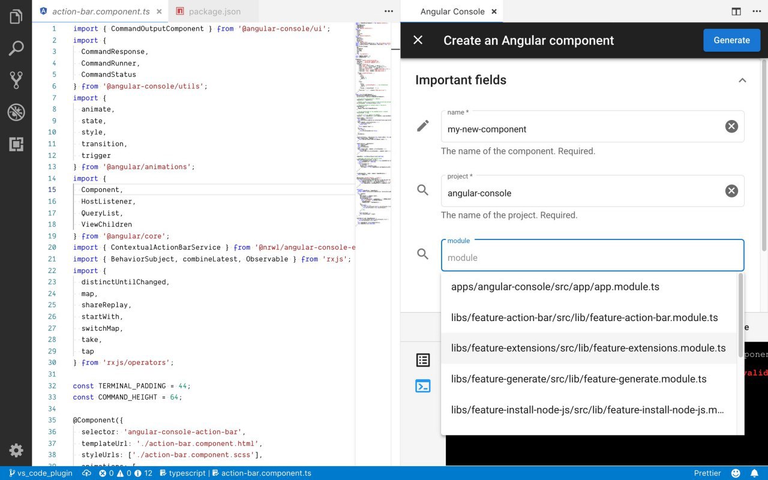Screen dimensions: 768x480
Task: Open the Search view in activity bar
Action: point(16,49)
